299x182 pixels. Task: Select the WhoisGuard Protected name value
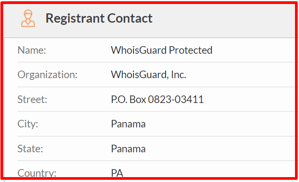click(162, 50)
